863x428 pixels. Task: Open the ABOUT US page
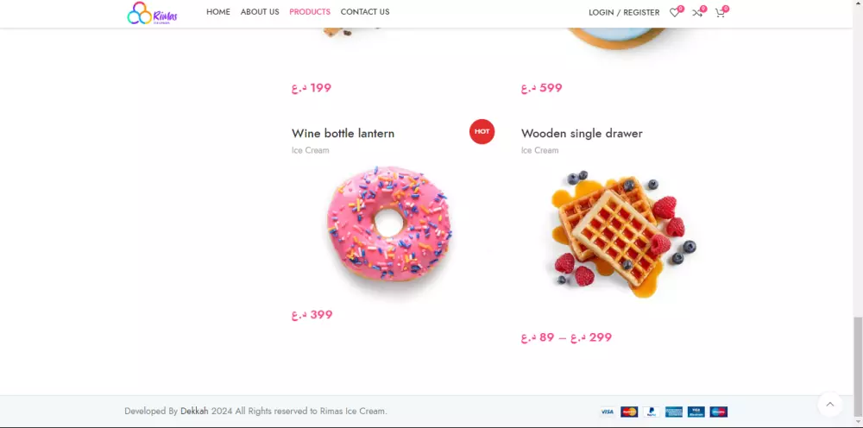(260, 12)
